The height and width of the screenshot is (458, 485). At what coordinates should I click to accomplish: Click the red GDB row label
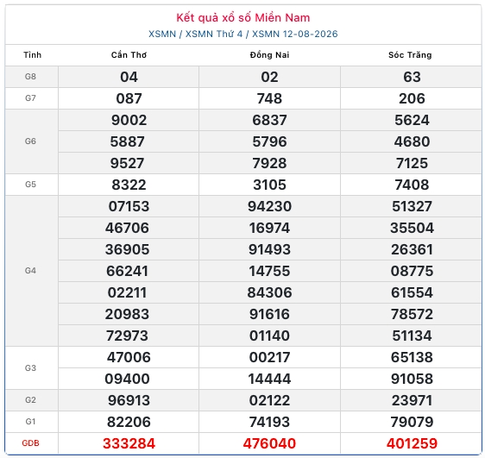point(30,443)
